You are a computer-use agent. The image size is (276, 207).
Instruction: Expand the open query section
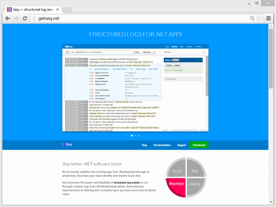(183, 79)
